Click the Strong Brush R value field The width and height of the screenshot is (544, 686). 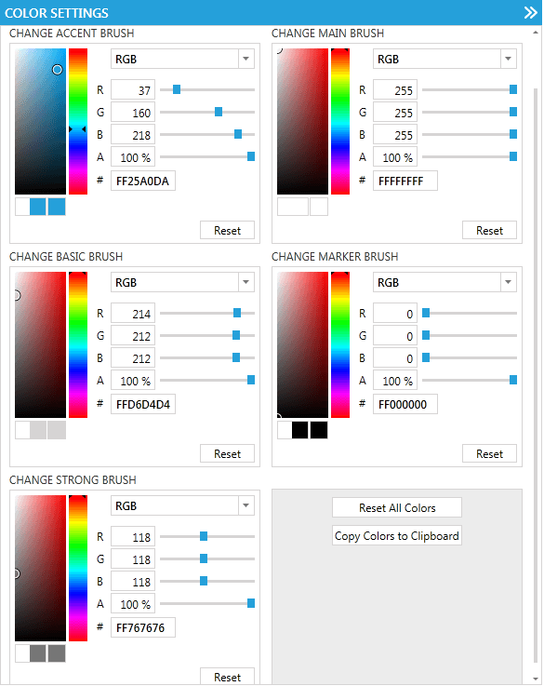point(133,536)
